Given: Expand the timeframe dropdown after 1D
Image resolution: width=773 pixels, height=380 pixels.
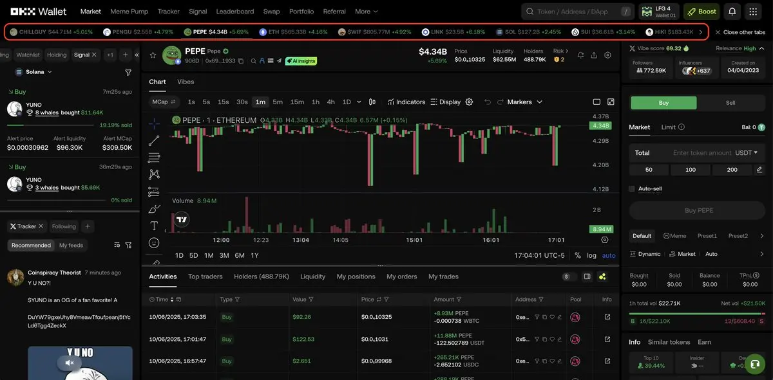Looking at the screenshot, I should click(359, 102).
